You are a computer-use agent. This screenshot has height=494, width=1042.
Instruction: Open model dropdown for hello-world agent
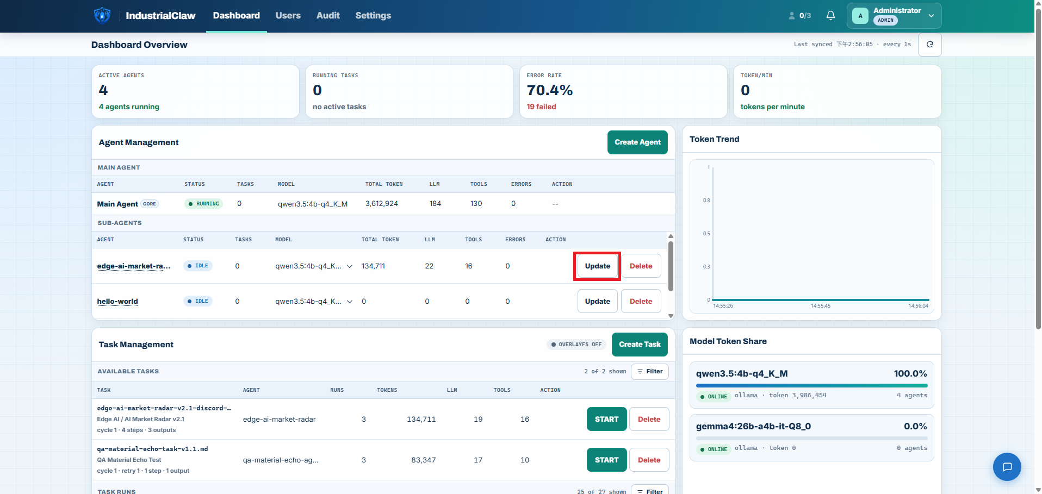pyautogui.click(x=350, y=302)
